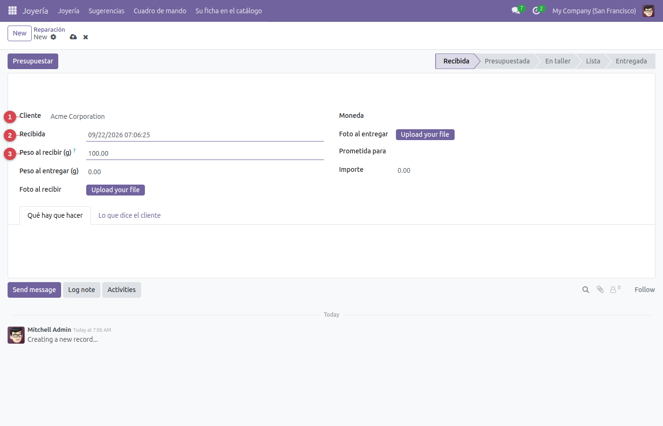Set status to Presupuestada
The width and height of the screenshot is (663, 426).
click(x=507, y=61)
